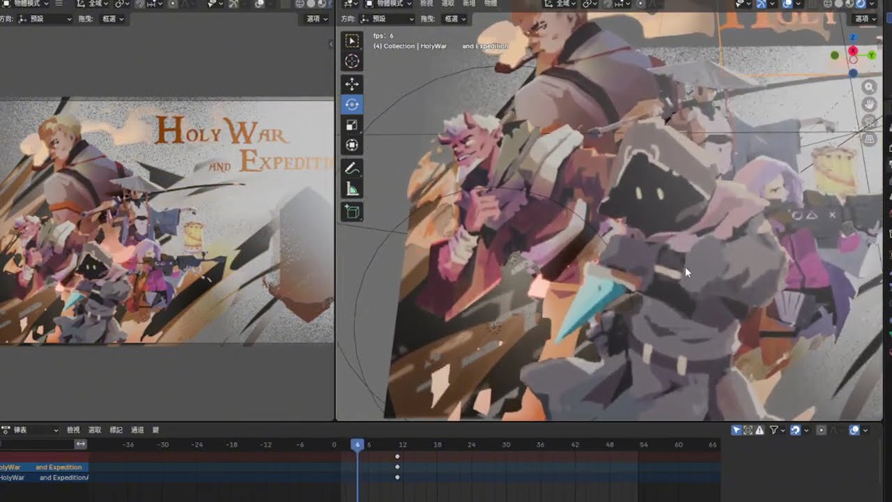Select wireframe shading in the right viewport header
The height and width of the screenshot is (502, 892).
click(828, 4)
